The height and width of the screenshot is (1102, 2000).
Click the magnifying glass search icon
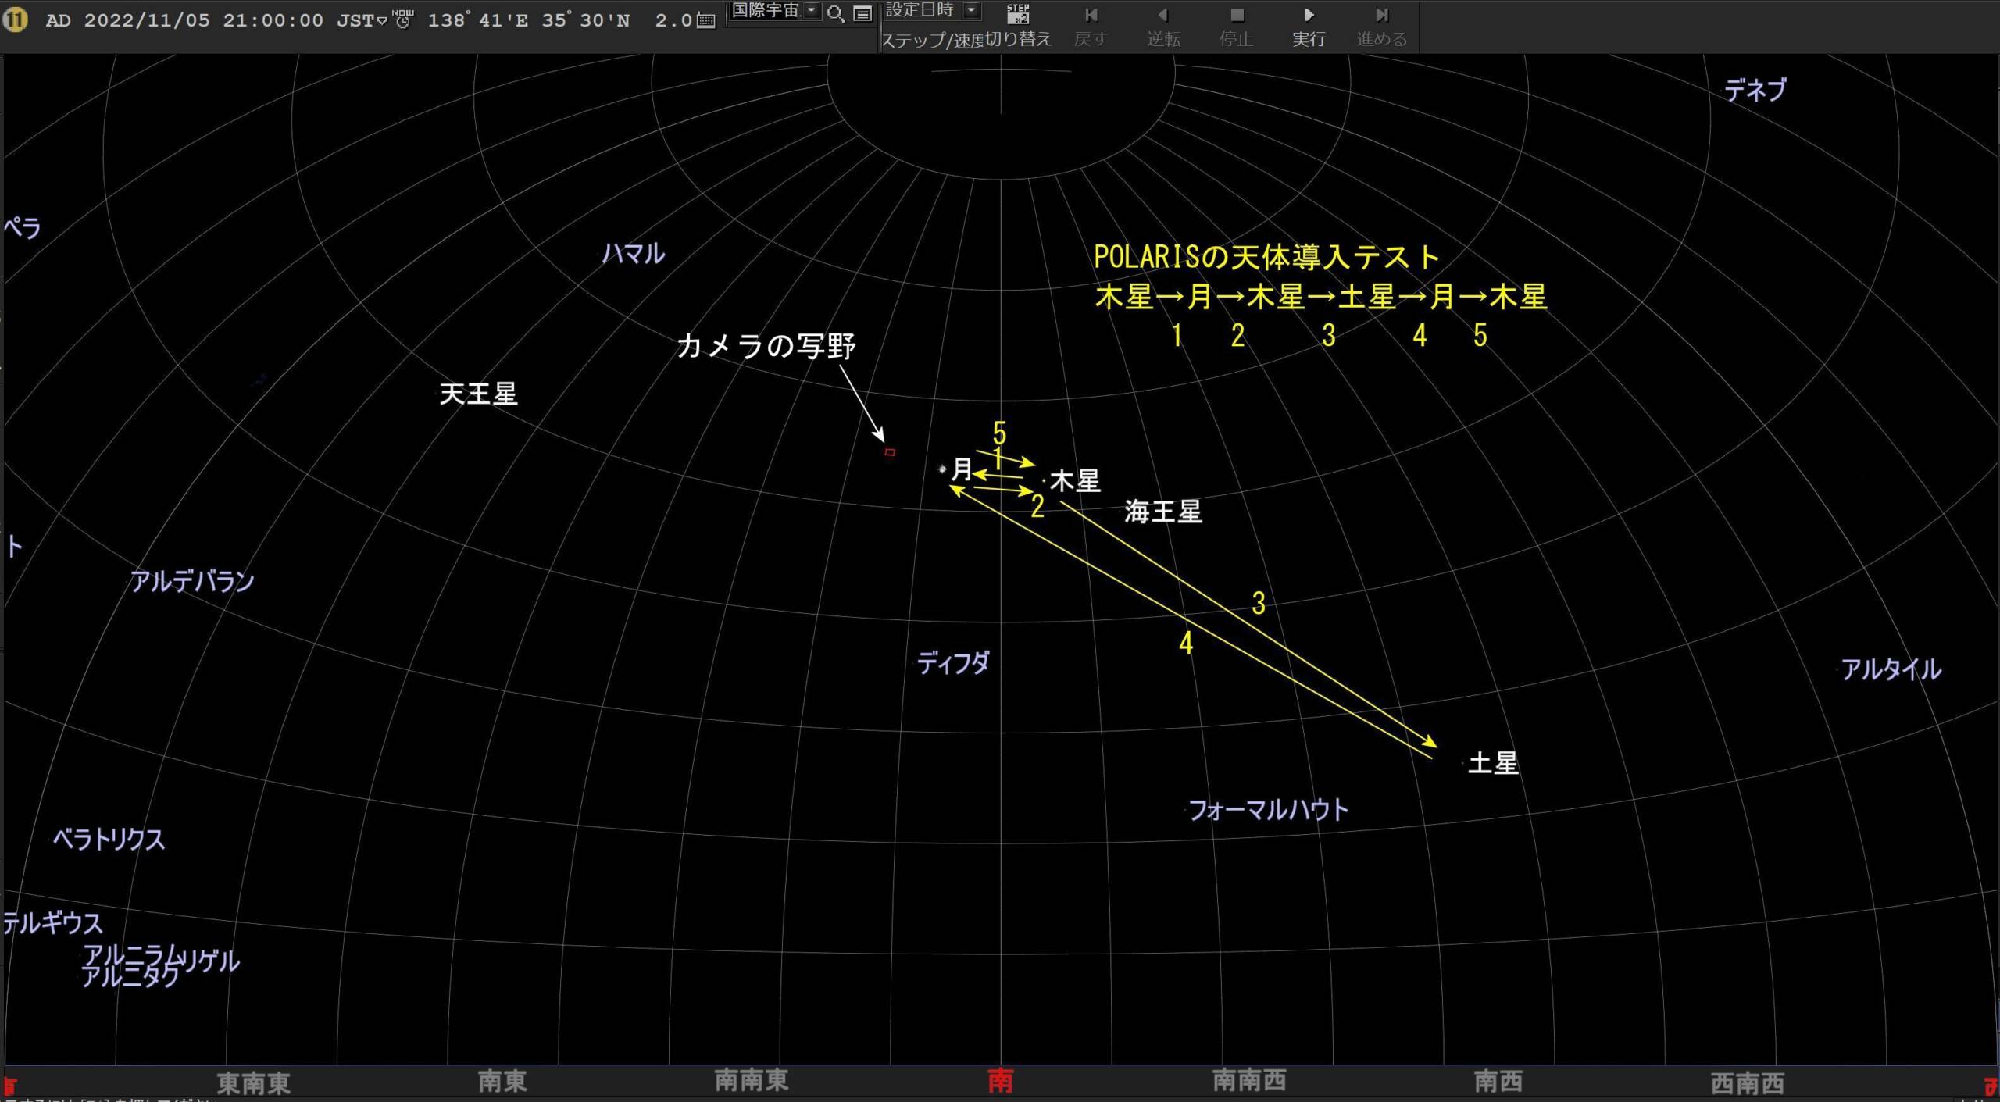tap(835, 13)
